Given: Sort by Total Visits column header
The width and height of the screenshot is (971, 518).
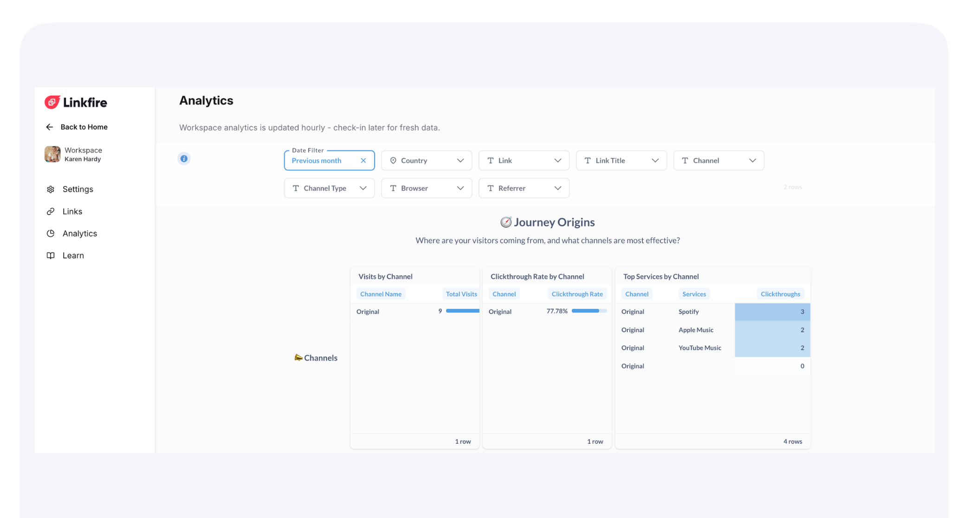Looking at the screenshot, I should pos(461,294).
